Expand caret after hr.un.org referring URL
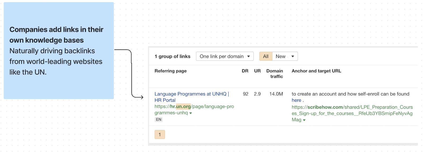423x152 pixels. pos(191,113)
